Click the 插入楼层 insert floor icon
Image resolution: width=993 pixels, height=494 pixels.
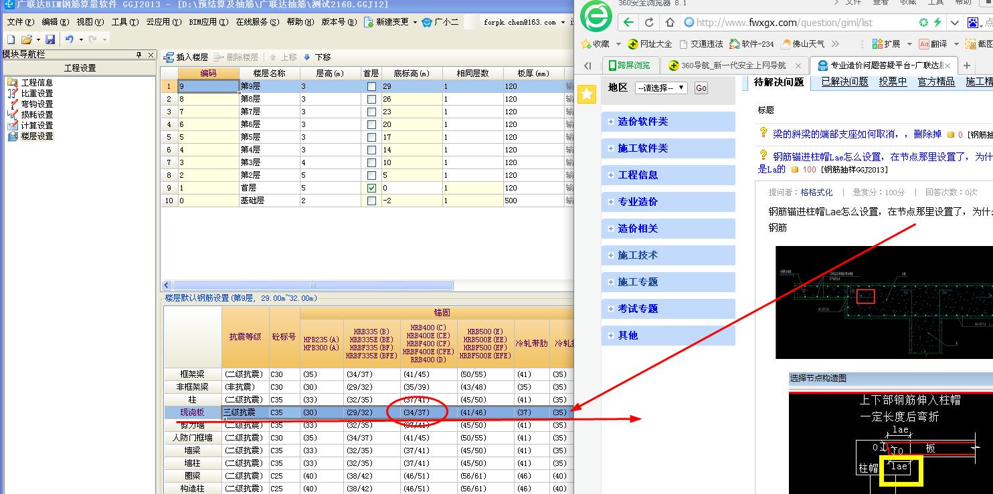point(169,57)
